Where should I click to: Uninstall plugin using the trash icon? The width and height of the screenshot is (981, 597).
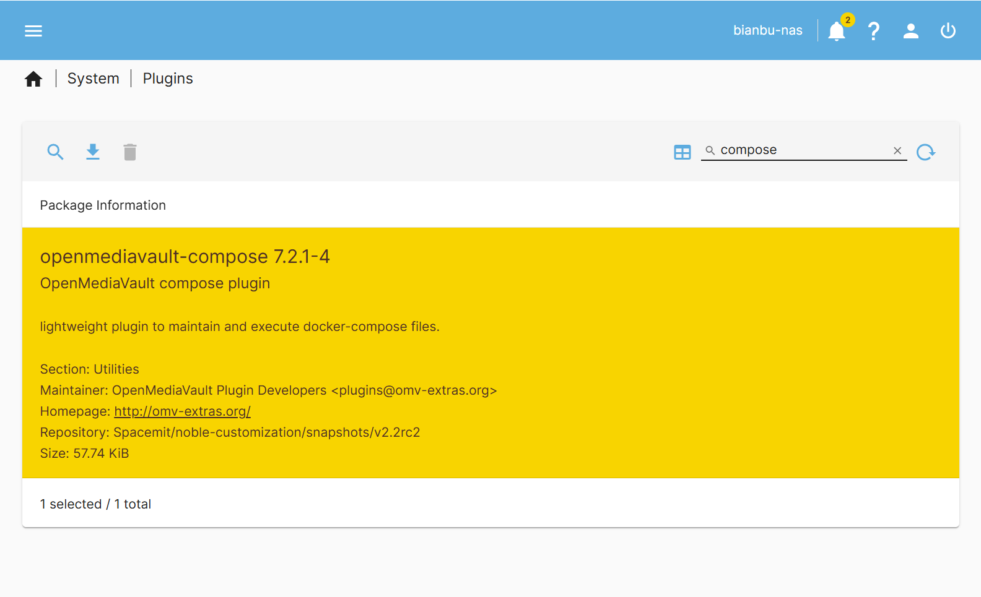tap(130, 152)
